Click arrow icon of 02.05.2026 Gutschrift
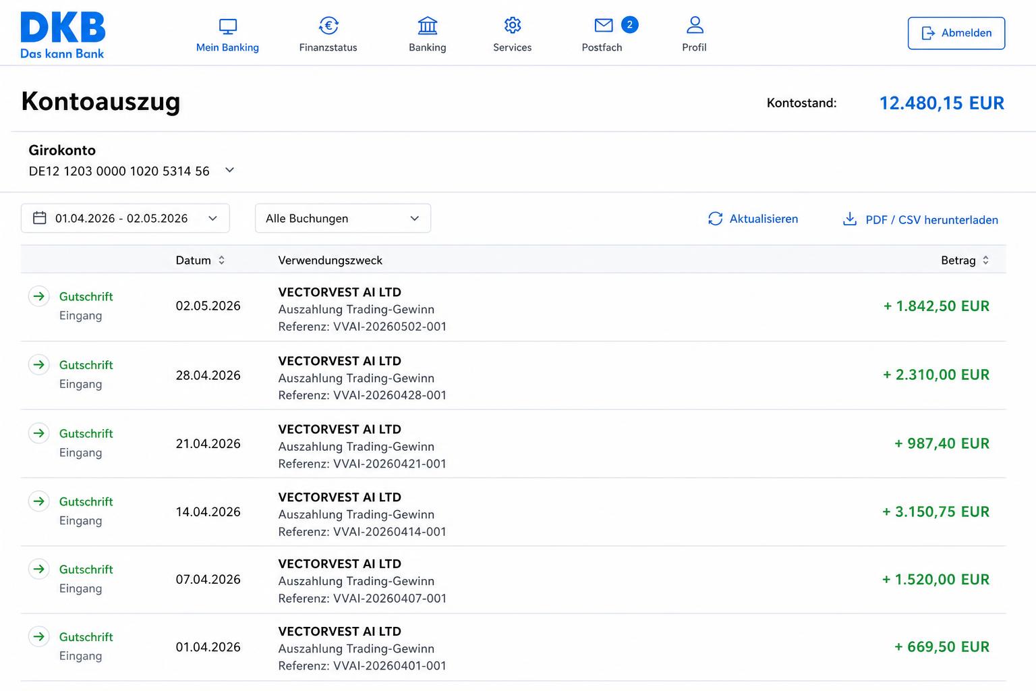 pos(39,296)
